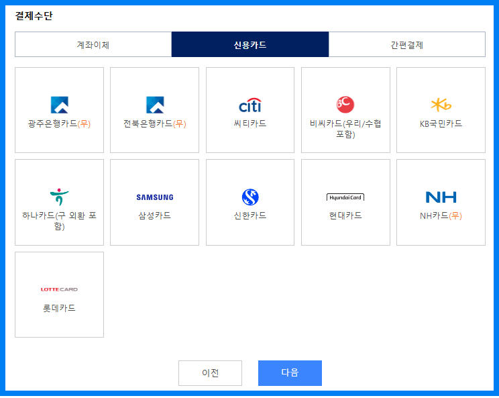The image size is (499, 398).
Task: Choose the KB국민카드 star logo
Action: tap(441, 105)
